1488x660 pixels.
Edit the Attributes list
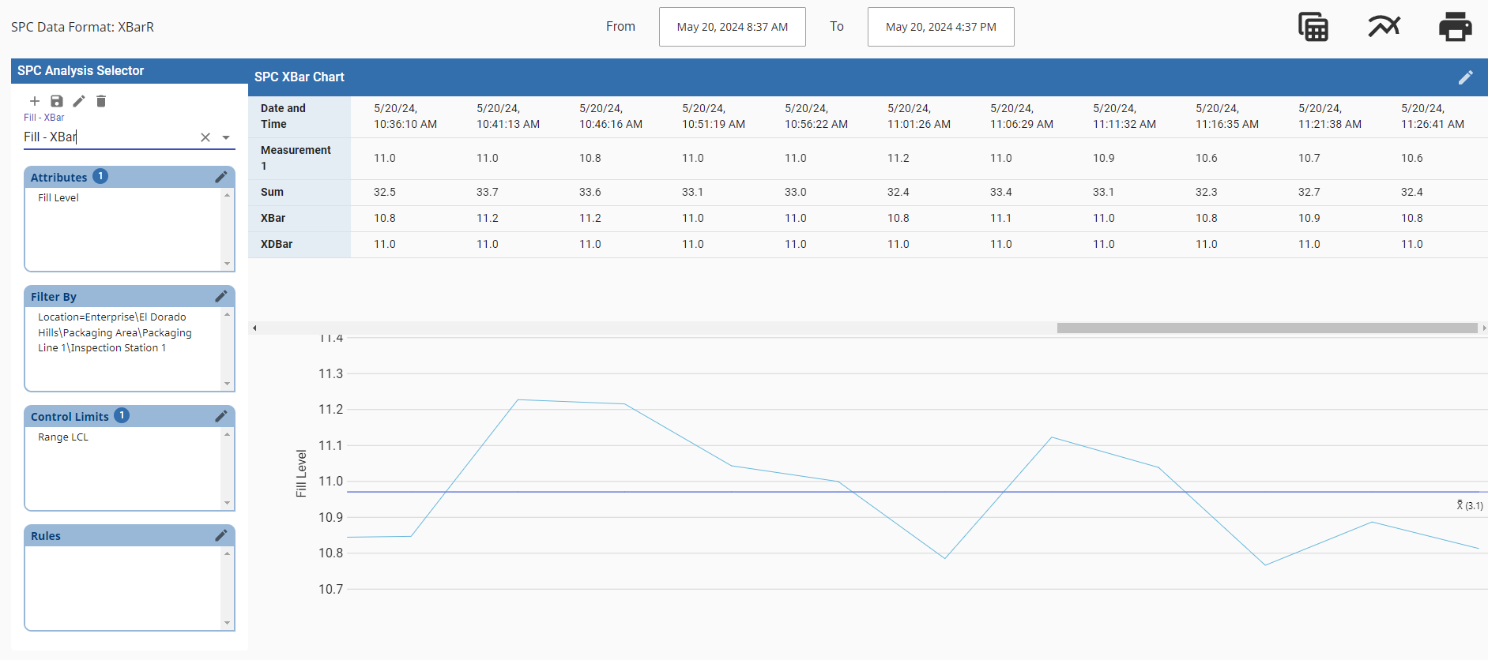pos(221,177)
